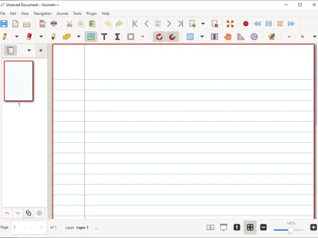Save the document with the floppy icon
The image size is (318, 238).
4,24
